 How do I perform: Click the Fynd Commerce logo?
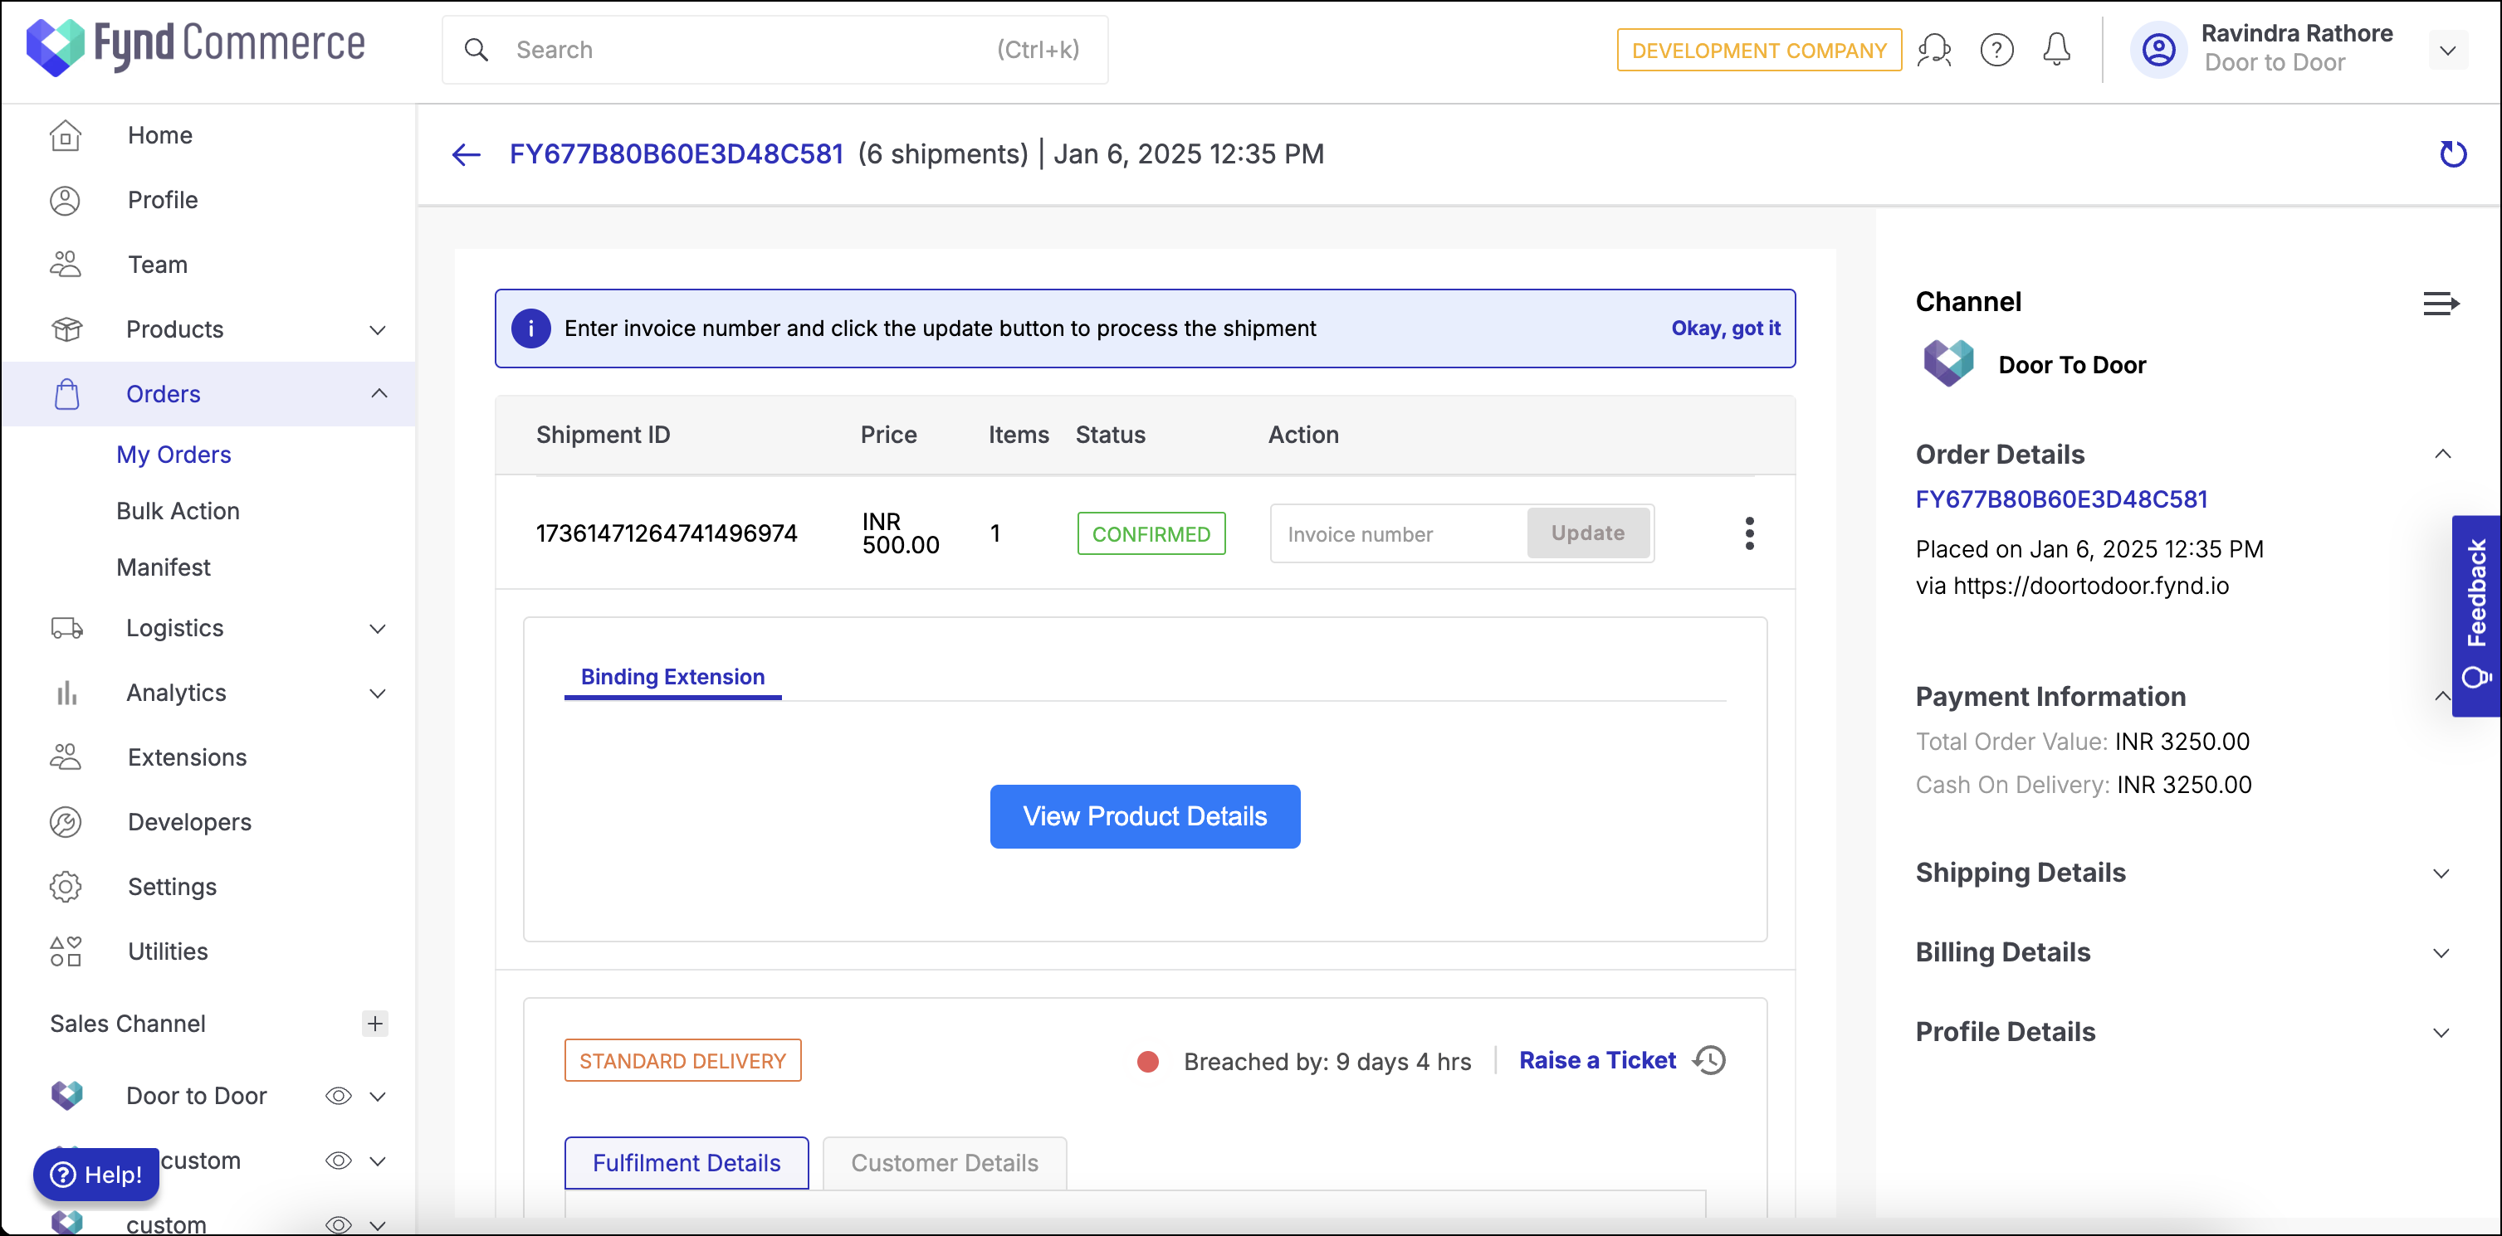195,46
